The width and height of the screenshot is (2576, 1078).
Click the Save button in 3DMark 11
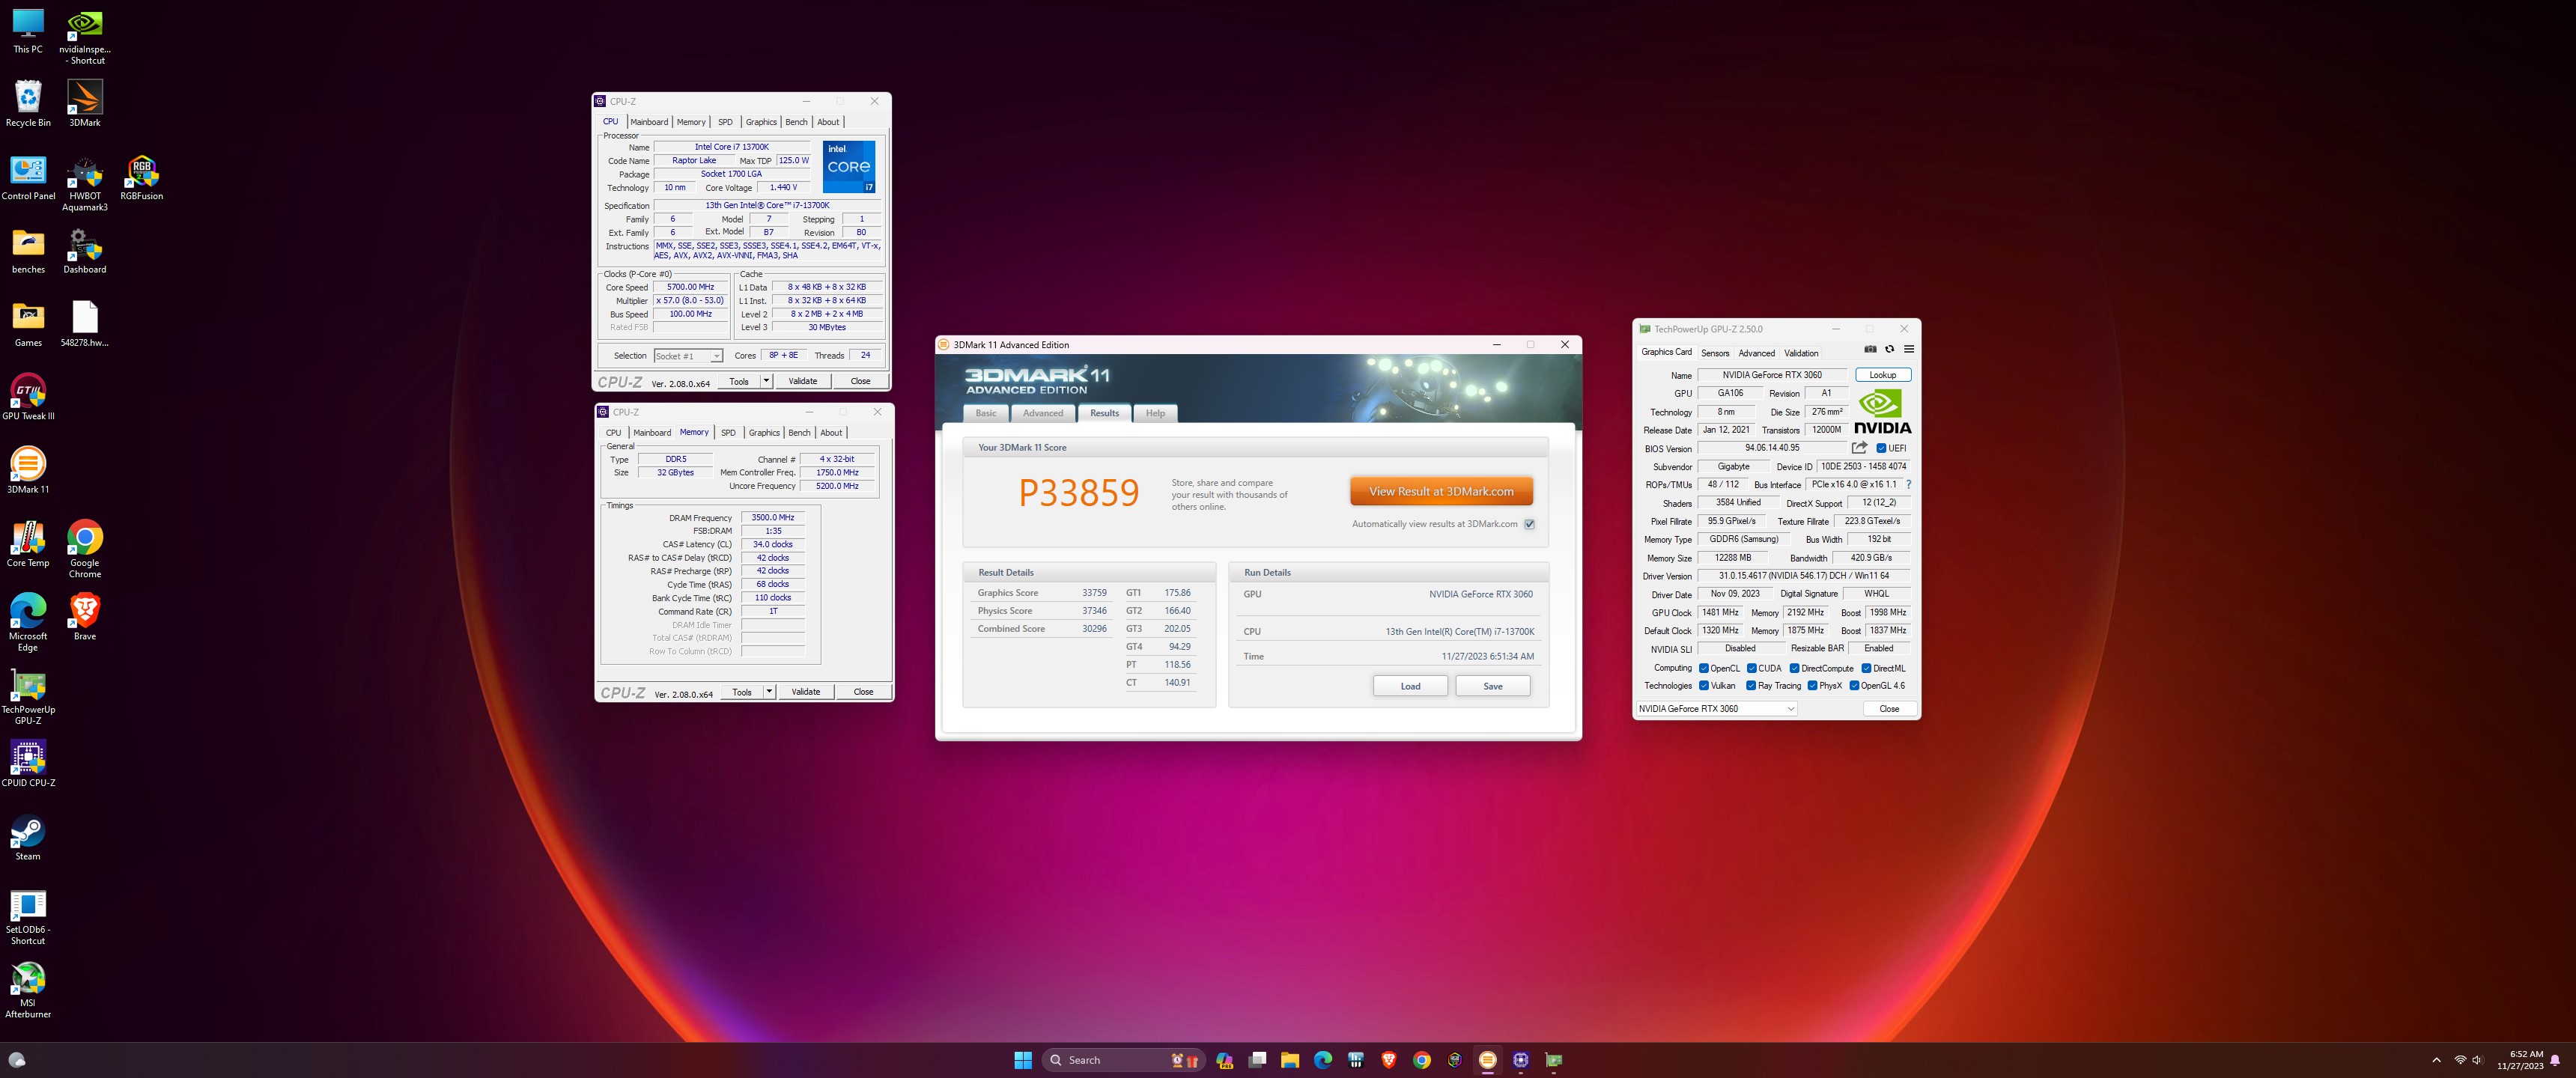pyautogui.click(x=1493, y=686)
